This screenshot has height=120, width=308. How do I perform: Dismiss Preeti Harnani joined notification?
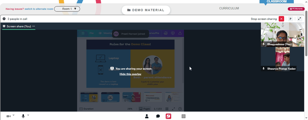130,34
